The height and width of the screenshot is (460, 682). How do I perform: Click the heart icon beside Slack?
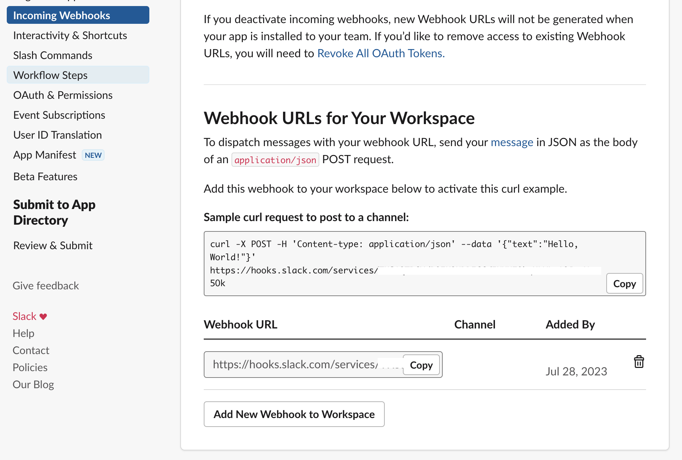[43, 316]
